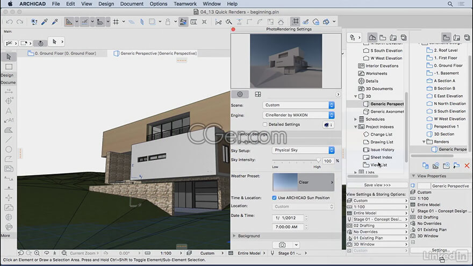Screen dimensions: 473x266
Task: Click the zoom magnifier icon in bottom bar
Action: point(37,253)
